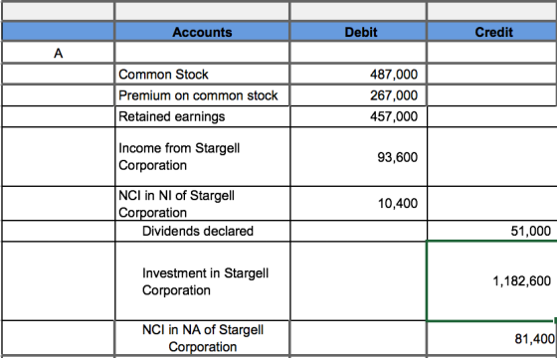The height and width of the screenshot is (358, 557).
Task: Select the Investment in Stargell Corporation cell
Action: [202, 281]
